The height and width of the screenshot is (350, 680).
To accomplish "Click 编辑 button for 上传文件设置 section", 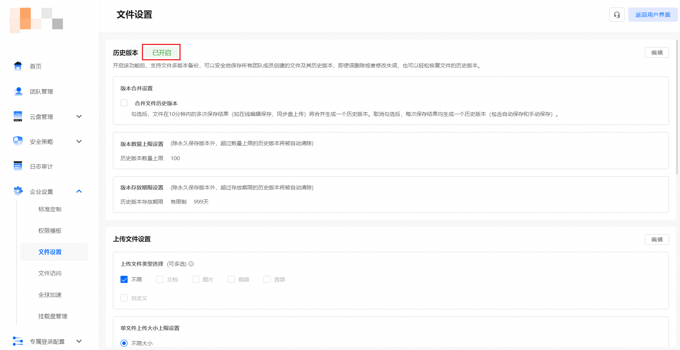I will click(657, 239).
